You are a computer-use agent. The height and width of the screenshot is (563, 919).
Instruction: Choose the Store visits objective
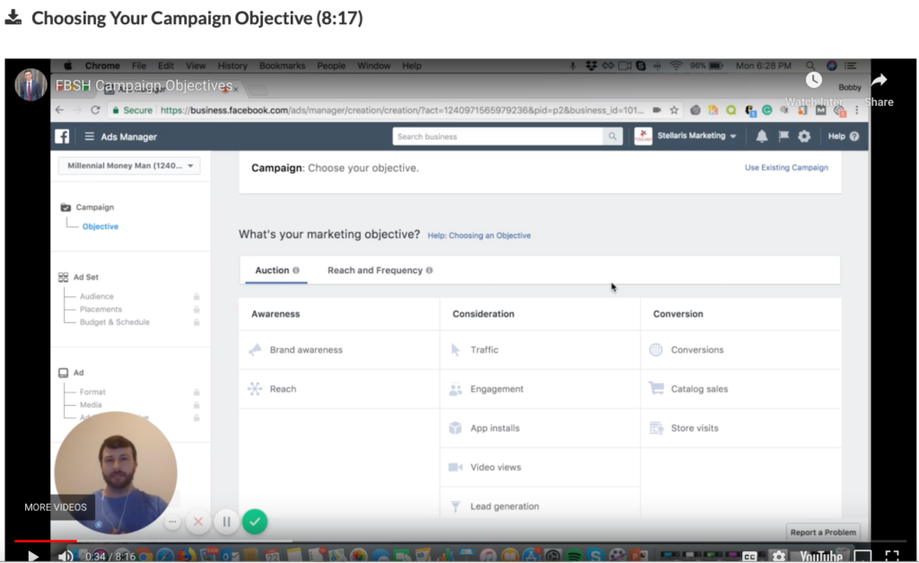740,428
